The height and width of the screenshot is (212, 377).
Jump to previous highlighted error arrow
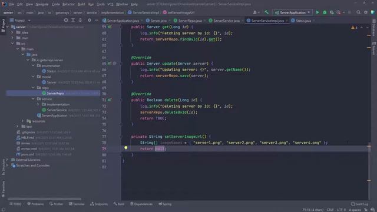tap(361, 28)
